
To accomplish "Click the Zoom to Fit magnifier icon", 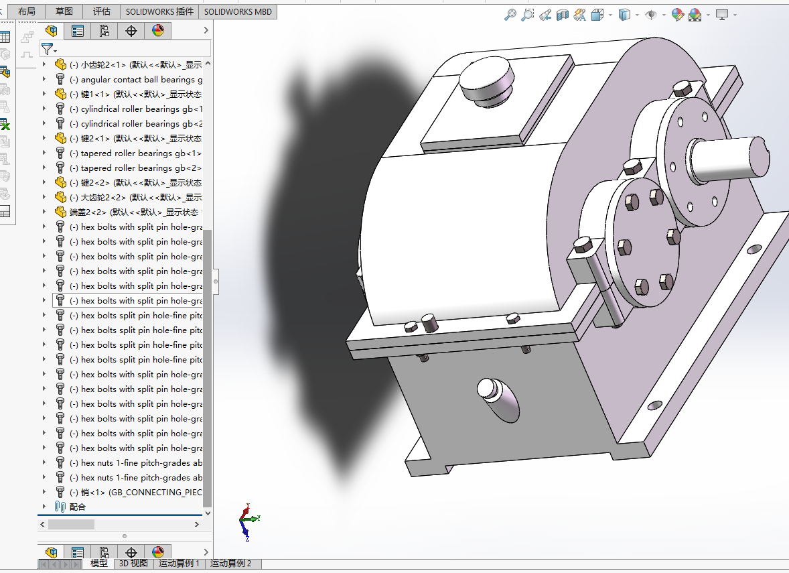I will [510, 15].
